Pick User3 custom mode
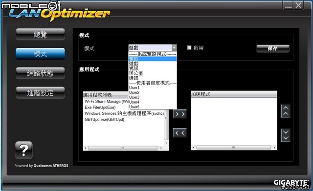Viewport: 313px width, 191px height. coord(153,97)
